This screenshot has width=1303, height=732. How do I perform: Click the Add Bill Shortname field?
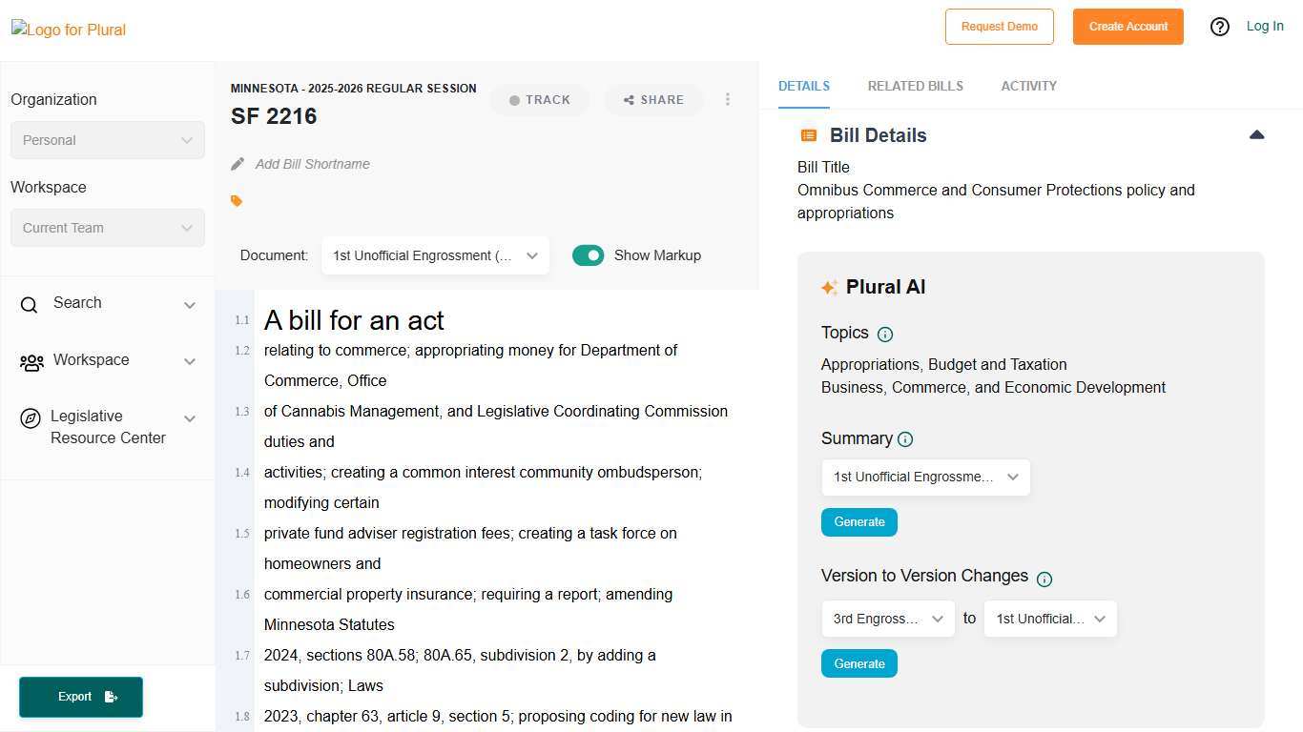pos(313,164)
